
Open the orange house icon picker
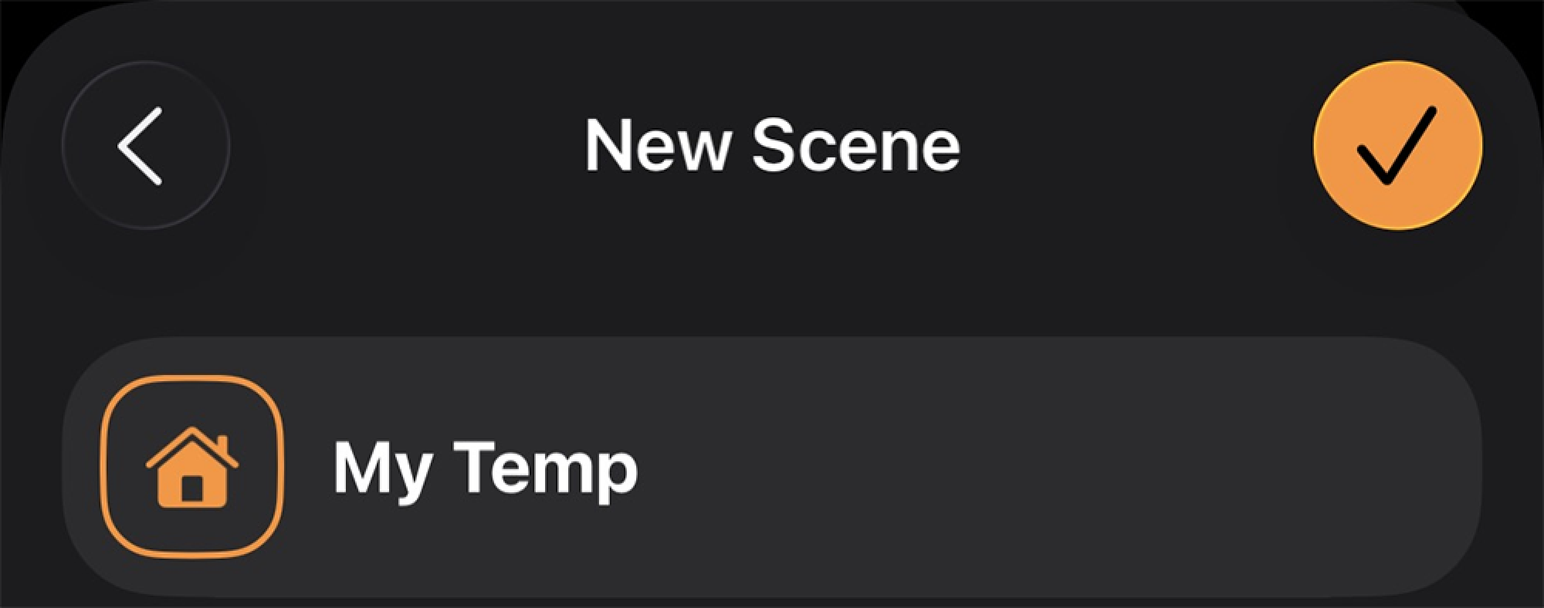192,466
